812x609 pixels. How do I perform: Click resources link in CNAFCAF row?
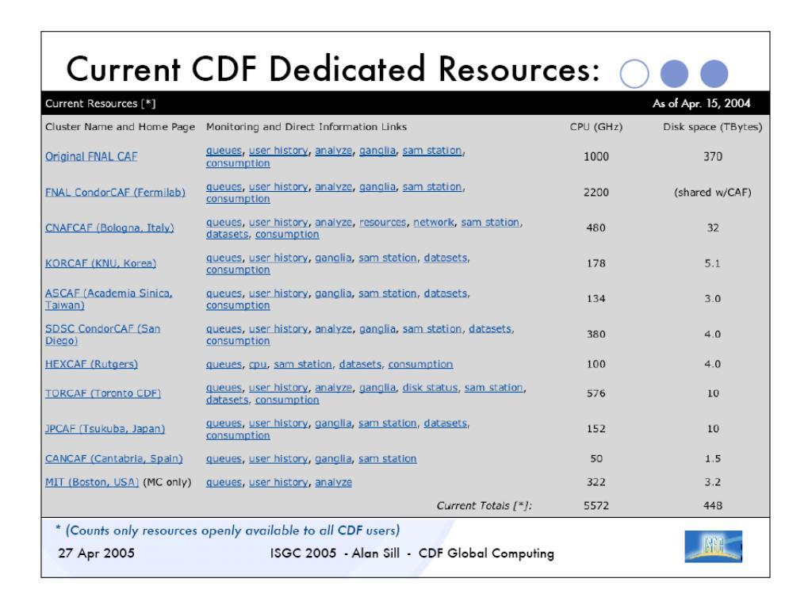coord(383,222)
